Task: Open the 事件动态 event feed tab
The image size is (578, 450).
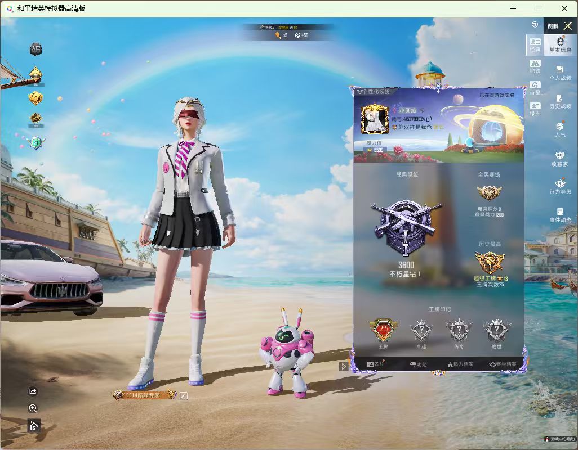Action: [560, 215]
